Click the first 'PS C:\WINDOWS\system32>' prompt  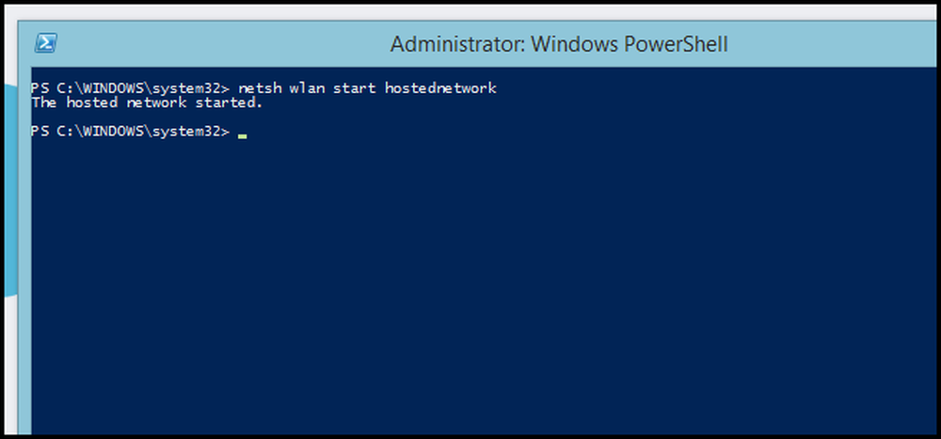130,87
